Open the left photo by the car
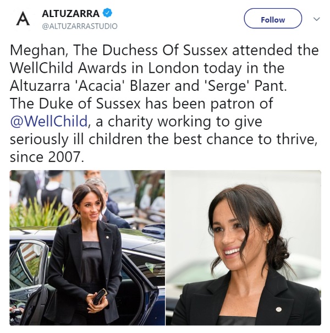The height and width of the screenshot is (333, 330). click(x=87, y=248)
